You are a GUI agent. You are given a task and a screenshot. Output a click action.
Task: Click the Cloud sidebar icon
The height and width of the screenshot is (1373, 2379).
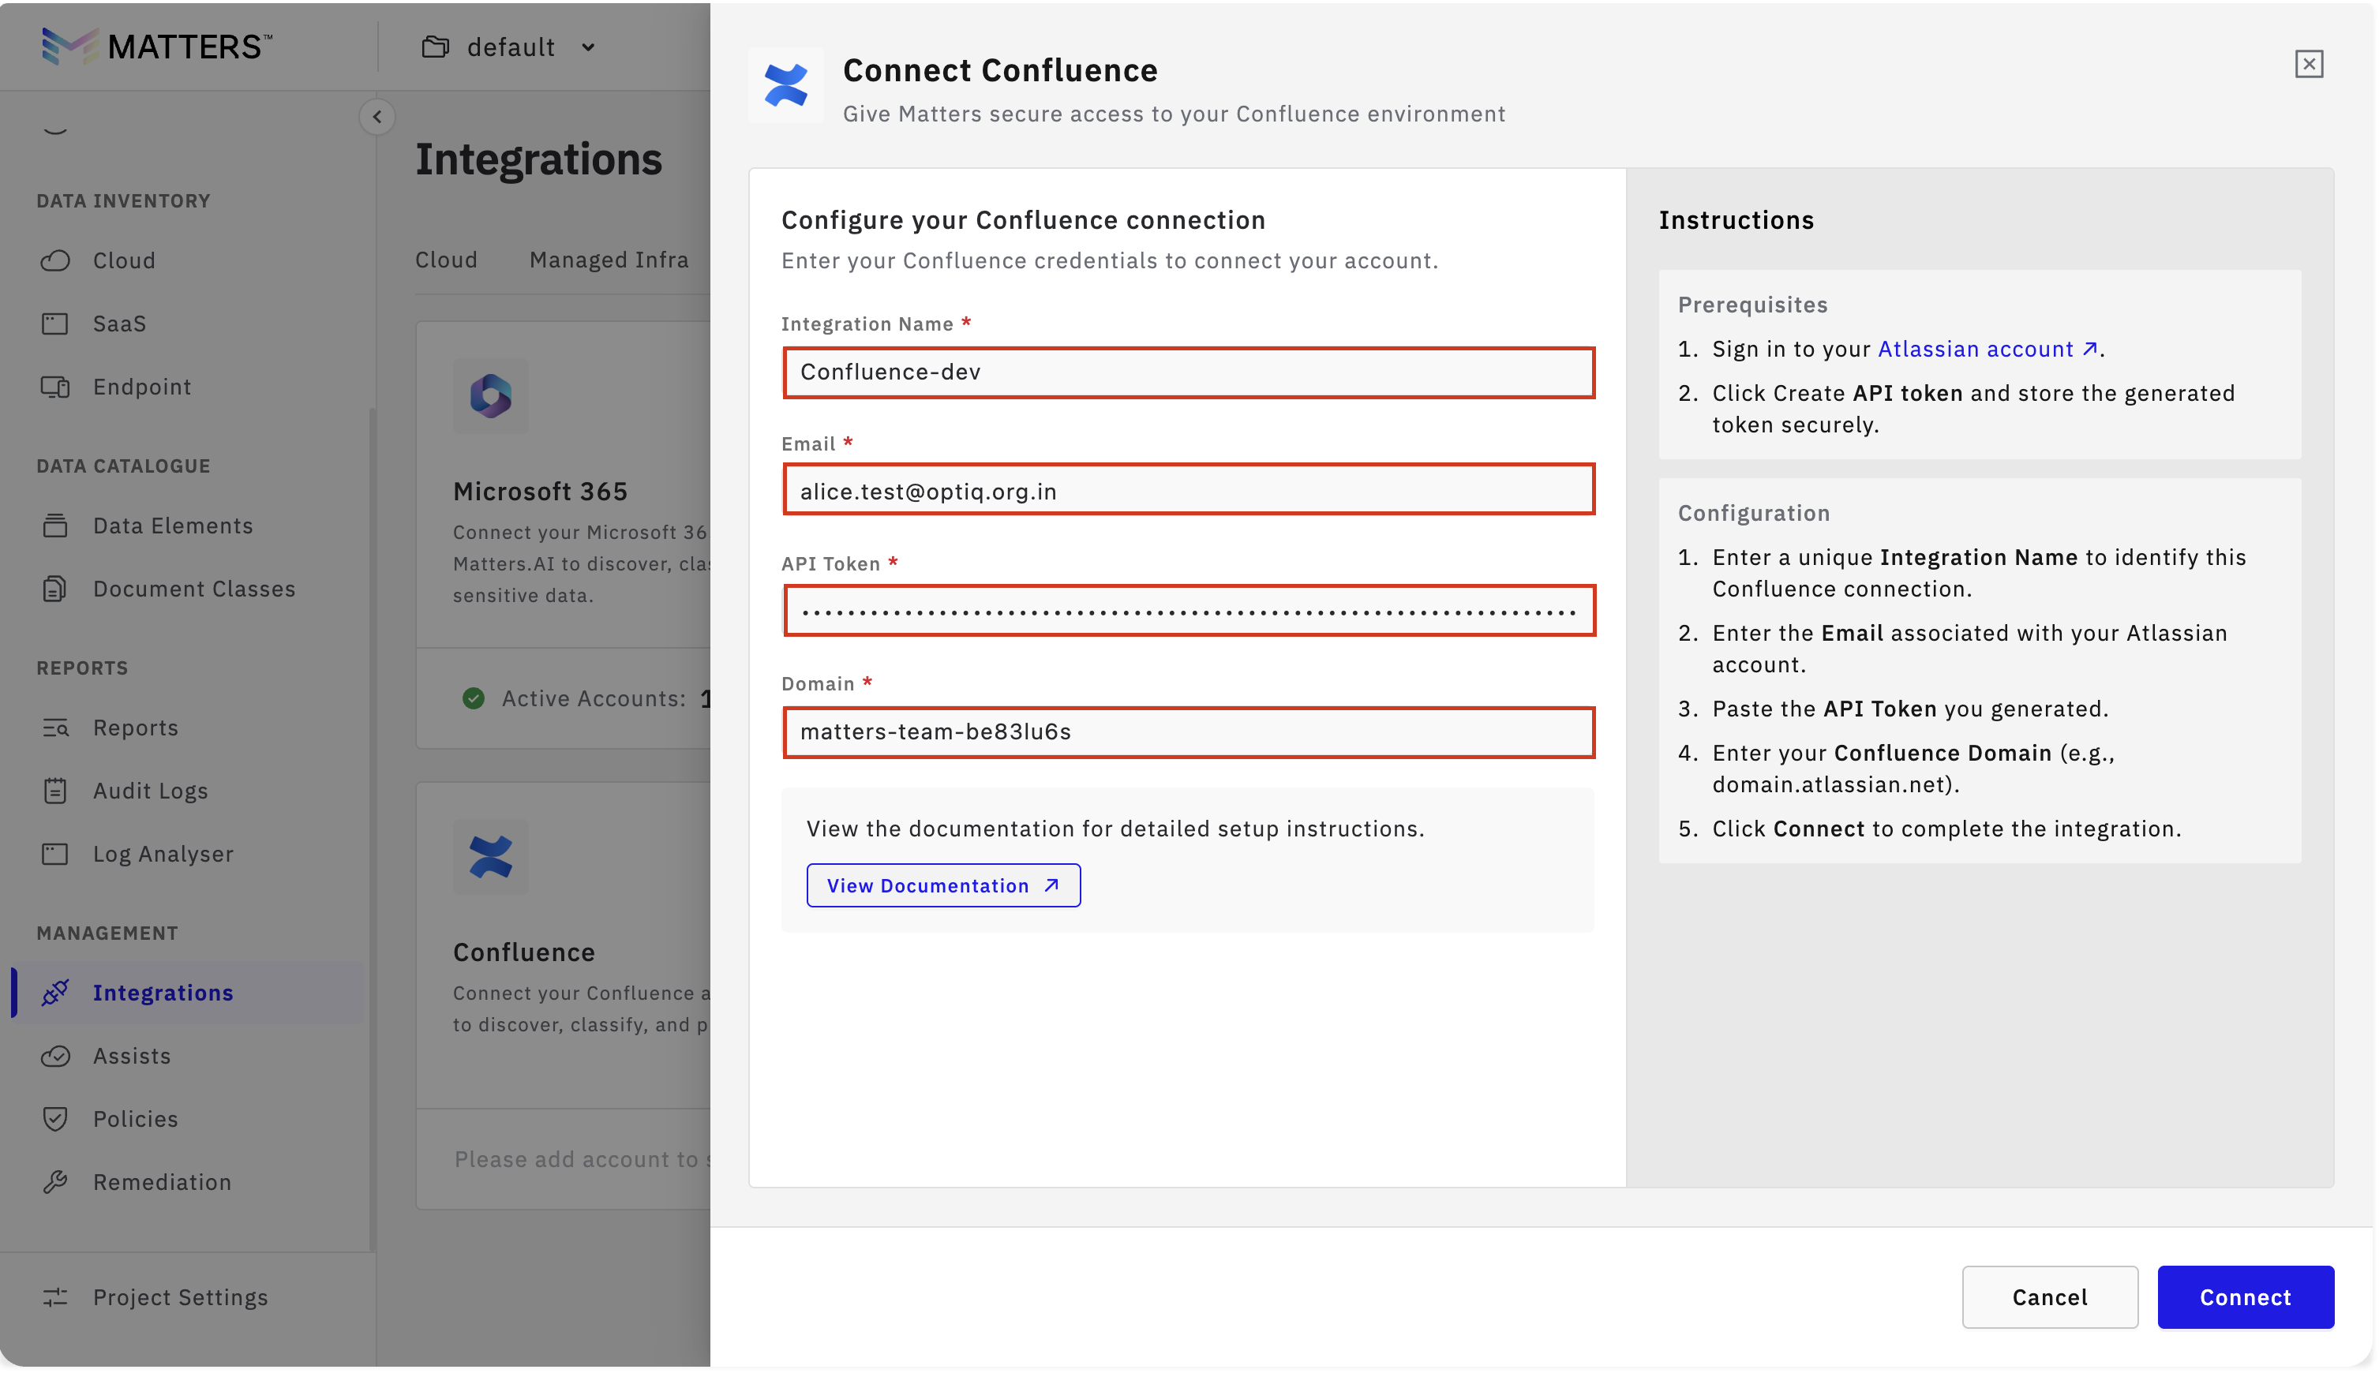[x=56, y=260]
